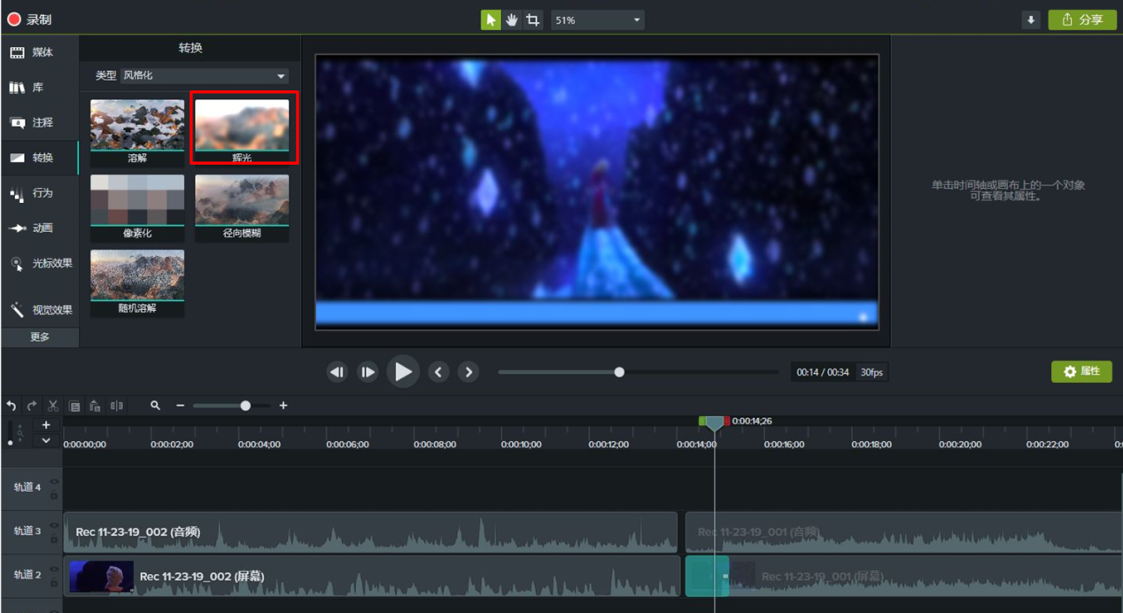Click the scissors cut icon

53,406
